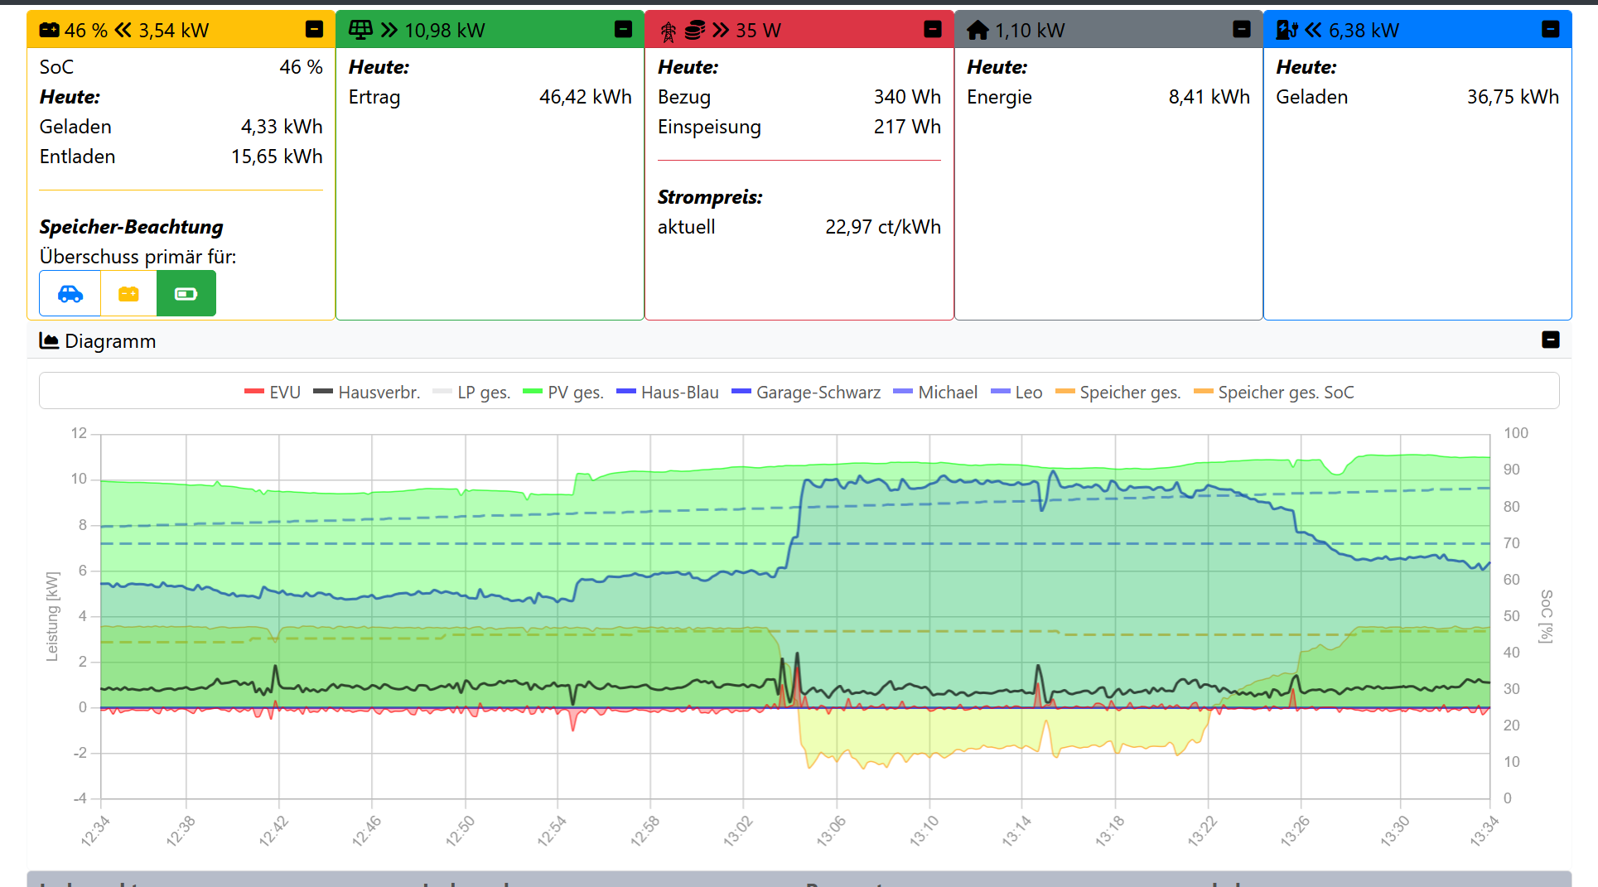Select the yellow battery surplus option
The height and width of the screenshot is (887, 1598).
[x=128, y=293]
